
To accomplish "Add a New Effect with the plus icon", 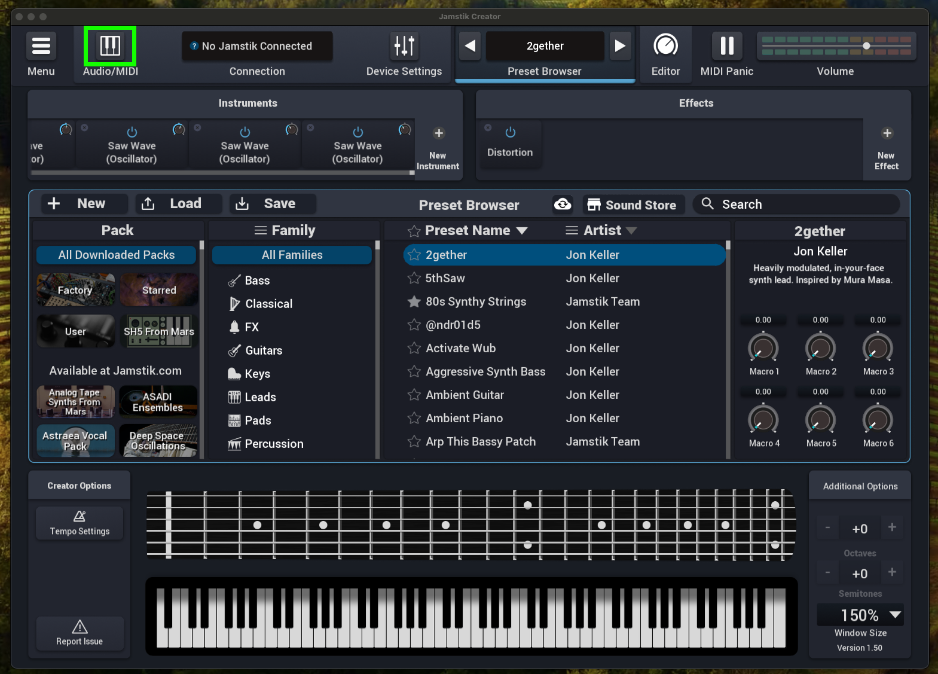I will pos(887,133).
